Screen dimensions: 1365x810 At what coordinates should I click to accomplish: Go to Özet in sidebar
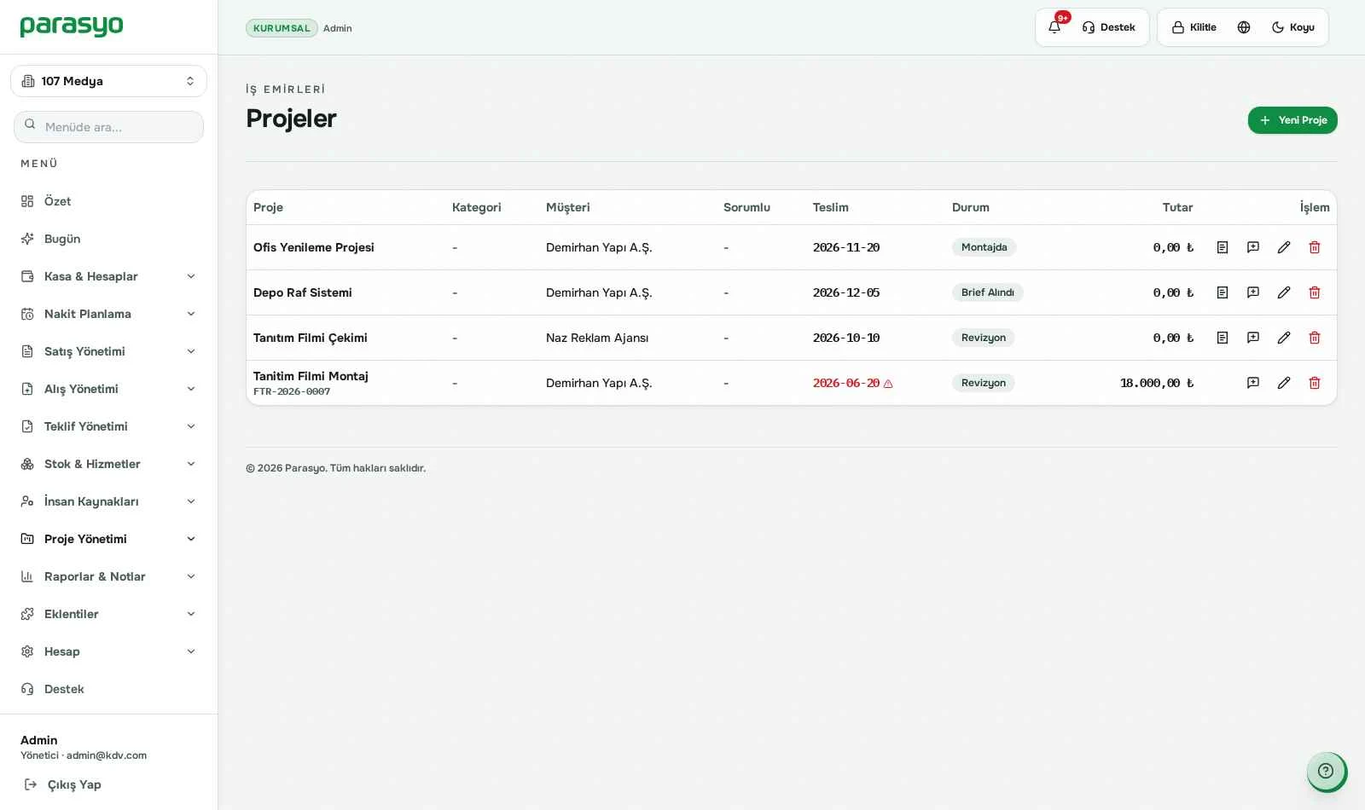point(108,201)
